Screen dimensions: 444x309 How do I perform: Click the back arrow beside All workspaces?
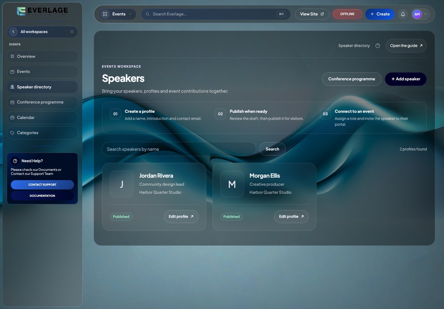tap(13, 32)
